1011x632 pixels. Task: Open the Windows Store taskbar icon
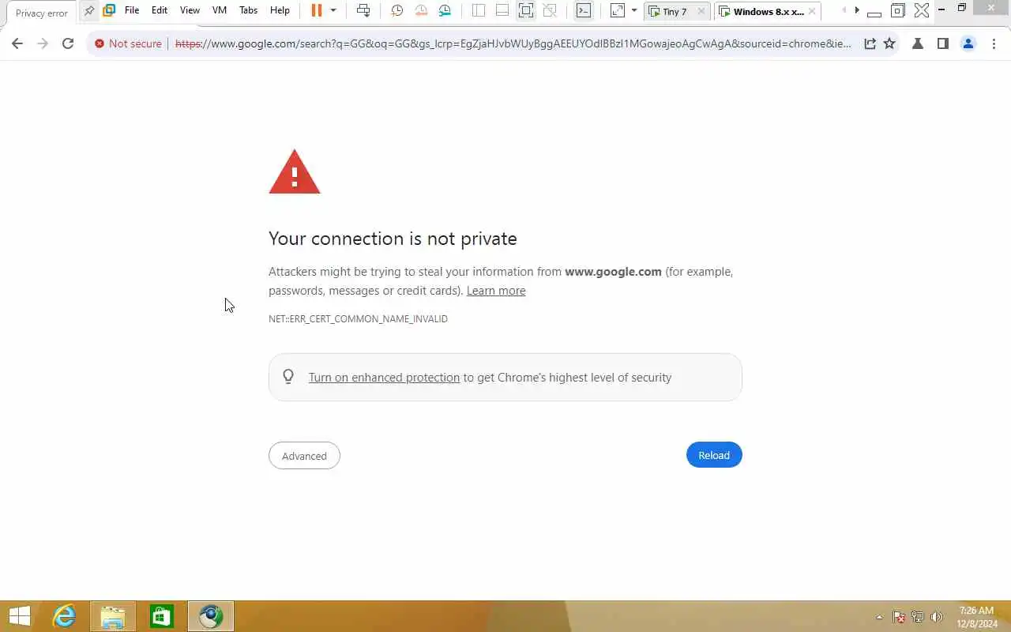click(162, 616)
